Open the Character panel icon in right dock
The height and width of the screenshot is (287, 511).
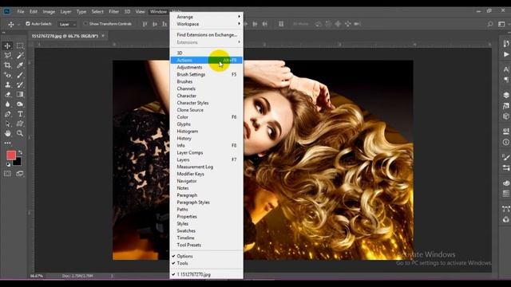click(x=505, y=69)
